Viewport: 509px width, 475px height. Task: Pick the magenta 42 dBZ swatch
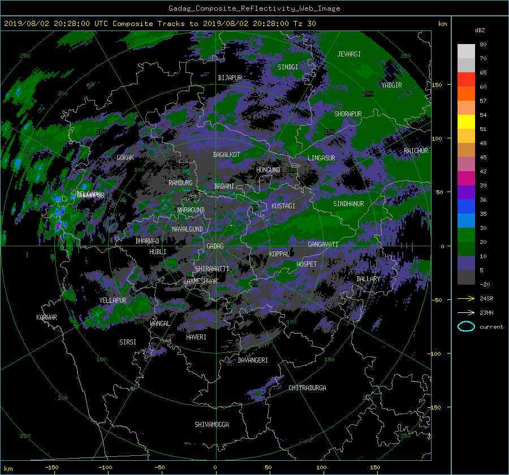pyautogui.click(x=466, y=178)
